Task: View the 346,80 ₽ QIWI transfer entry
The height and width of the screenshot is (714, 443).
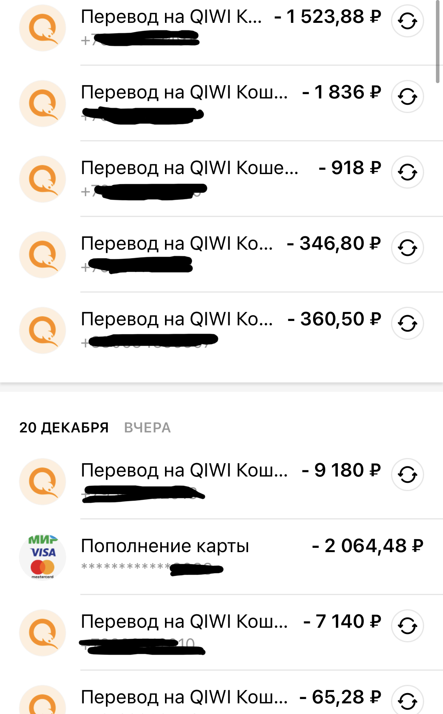Action: pyautogui.click(x=176, y=244)
